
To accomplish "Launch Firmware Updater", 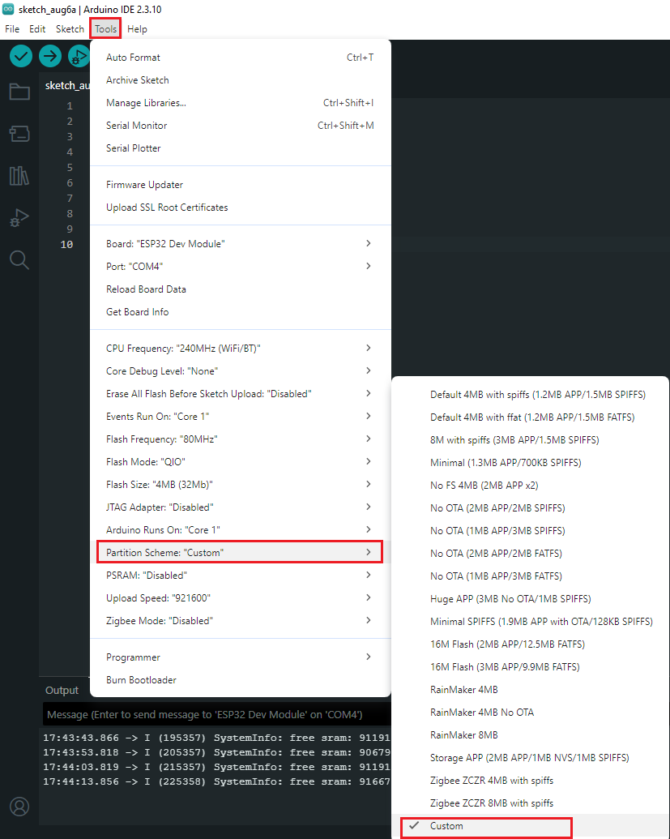I will (x=241, y=185).
